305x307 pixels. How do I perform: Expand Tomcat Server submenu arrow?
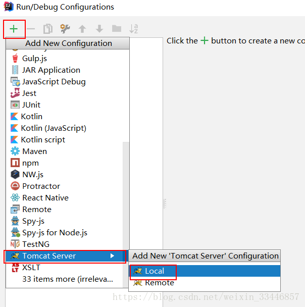click(112, 255)
